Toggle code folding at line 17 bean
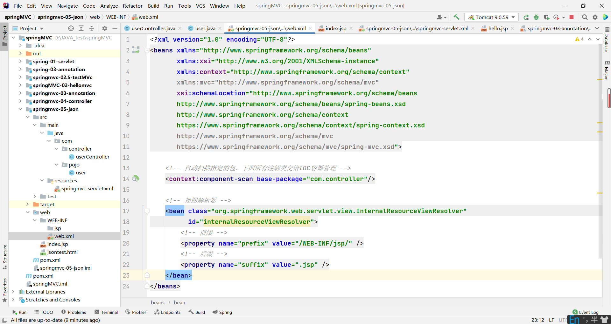Viewport: 611px width, 324px height. coord(147,211)
